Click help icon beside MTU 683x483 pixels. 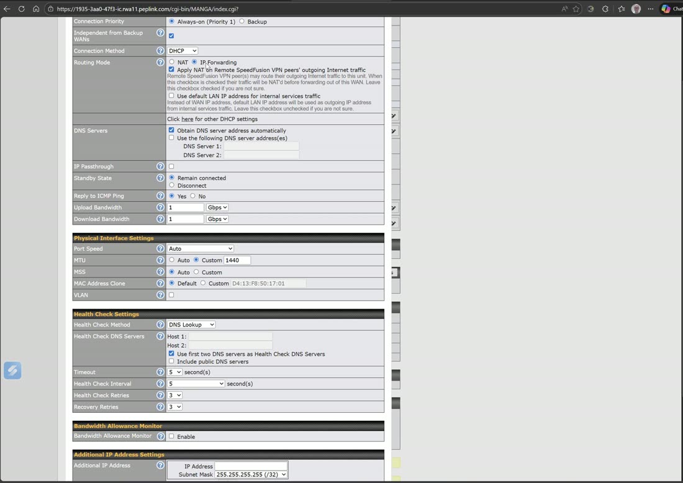click(160, 260)
